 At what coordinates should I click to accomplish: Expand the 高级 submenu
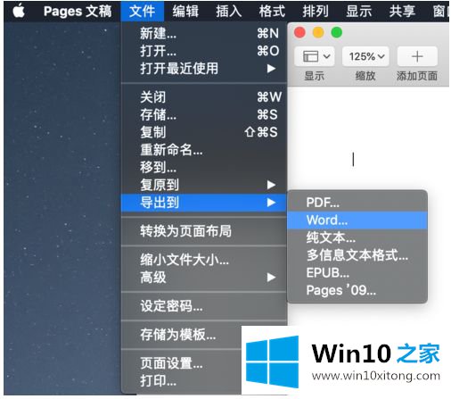click(x=204, y=278)
